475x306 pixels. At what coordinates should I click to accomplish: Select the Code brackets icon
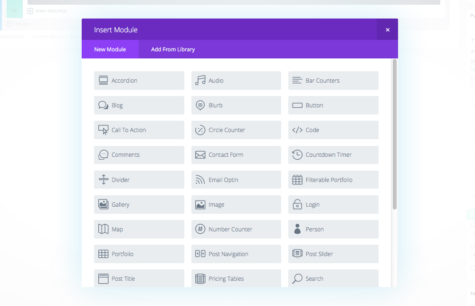point(297,130)
